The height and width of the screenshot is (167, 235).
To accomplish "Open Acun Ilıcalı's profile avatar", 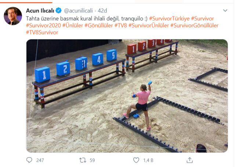I will click(x=13, y=16).
